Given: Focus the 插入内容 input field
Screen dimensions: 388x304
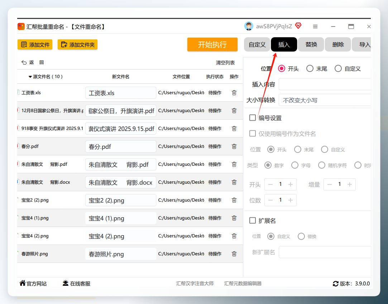Looking at the screenshot, I should (325, 85).
